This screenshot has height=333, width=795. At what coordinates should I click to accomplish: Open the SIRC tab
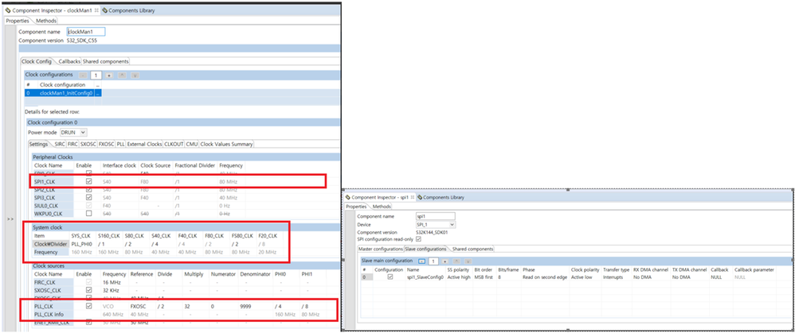tap(61, 144)
